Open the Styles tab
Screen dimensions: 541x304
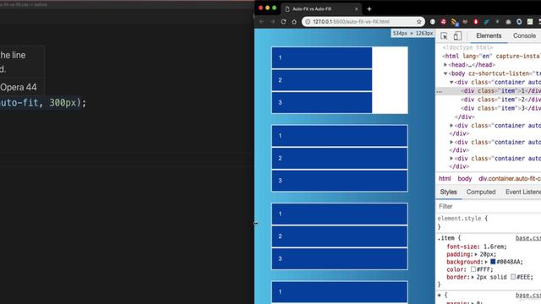tap(449, 192)
